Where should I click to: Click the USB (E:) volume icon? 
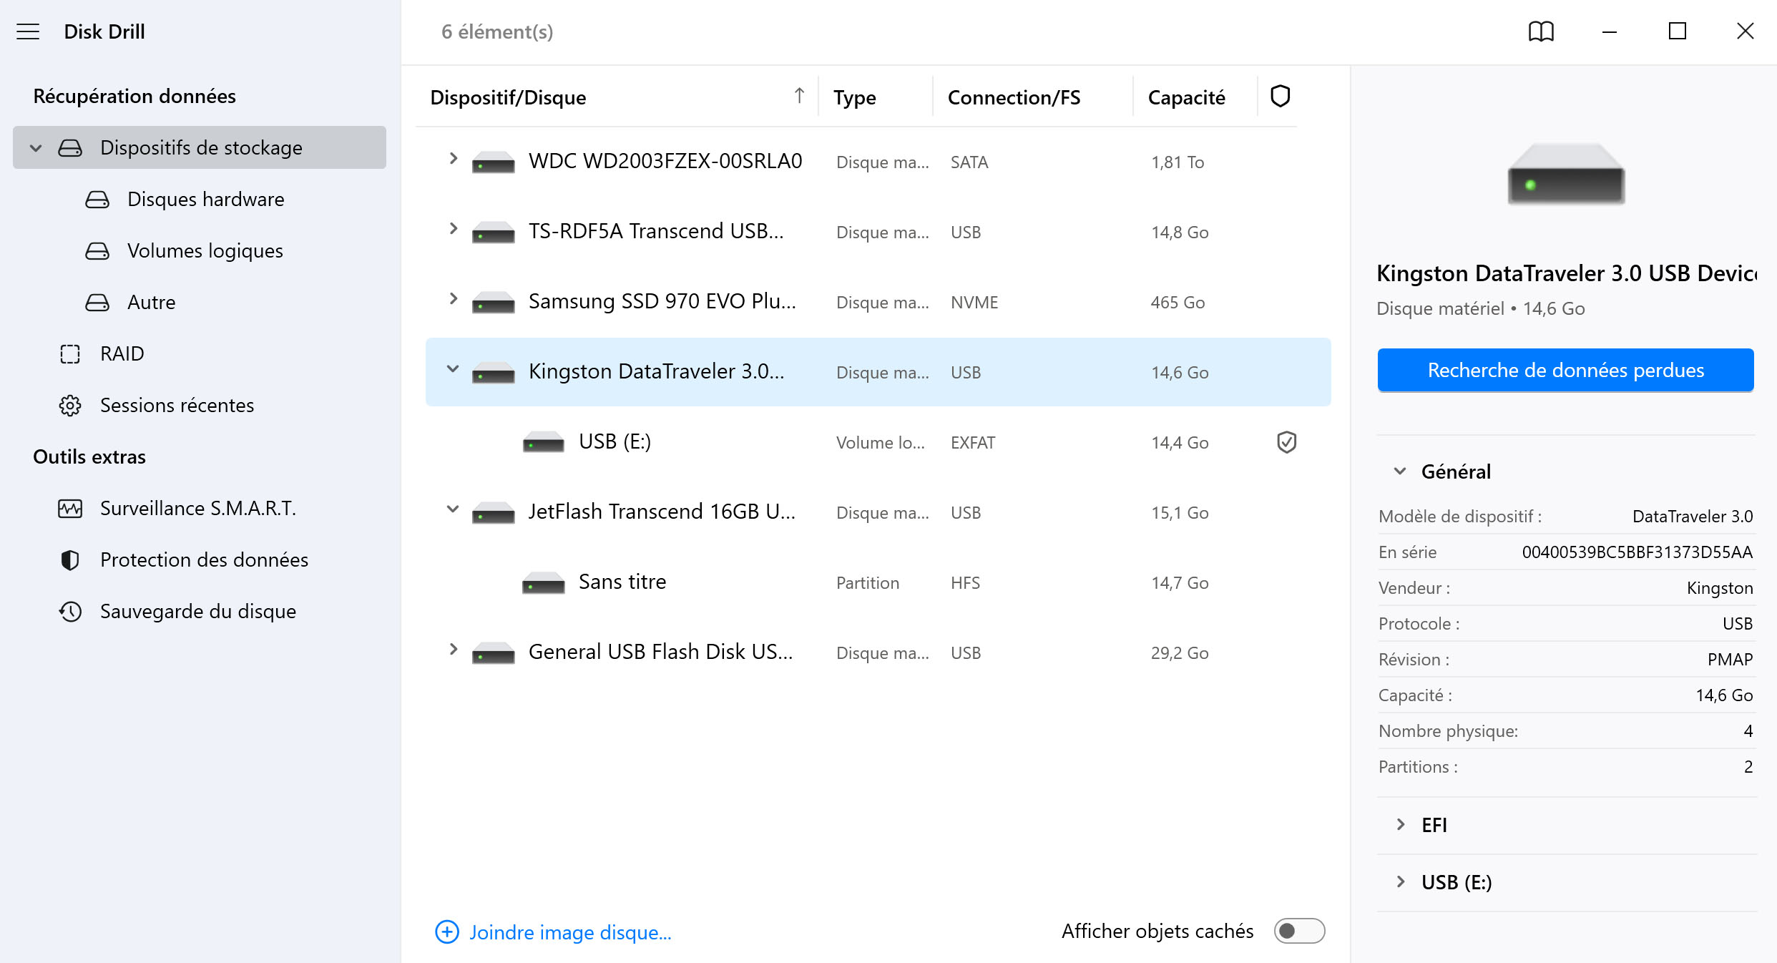(543, 442)
